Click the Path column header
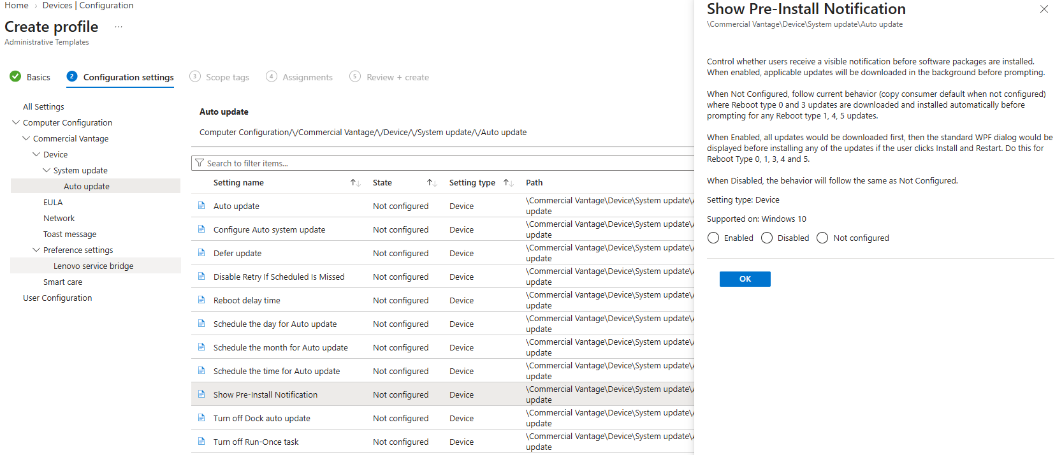 tap(534, 183)
